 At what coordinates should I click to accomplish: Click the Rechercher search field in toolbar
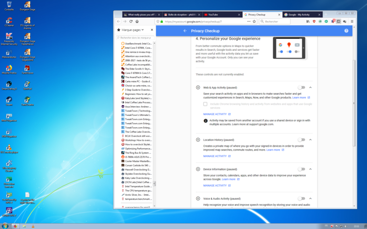(275, 22)
